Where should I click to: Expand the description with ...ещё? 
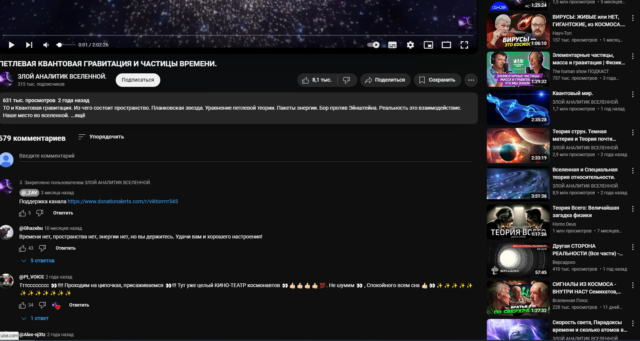point(78,115)
